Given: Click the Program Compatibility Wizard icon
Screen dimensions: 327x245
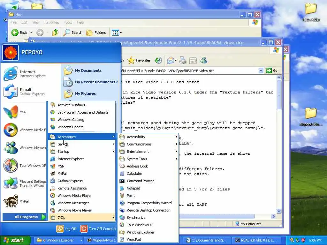Looking at the screenshot, I should point(122,203).
